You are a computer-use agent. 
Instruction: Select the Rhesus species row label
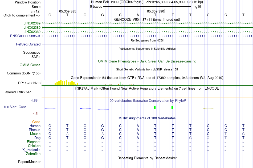(35, 130)
